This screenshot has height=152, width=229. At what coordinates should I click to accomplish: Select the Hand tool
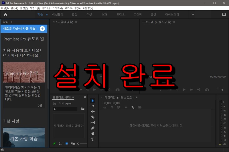(x=93, y=134)
